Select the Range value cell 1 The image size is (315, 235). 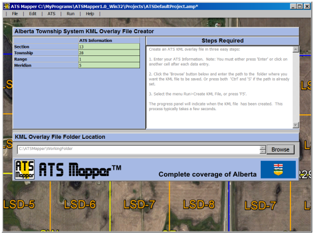pos(109,59)
